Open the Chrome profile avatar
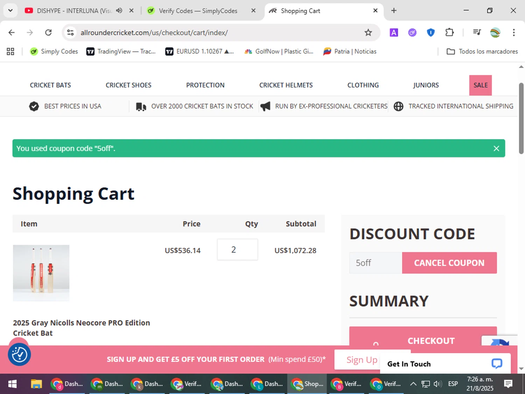 point(495,33)
